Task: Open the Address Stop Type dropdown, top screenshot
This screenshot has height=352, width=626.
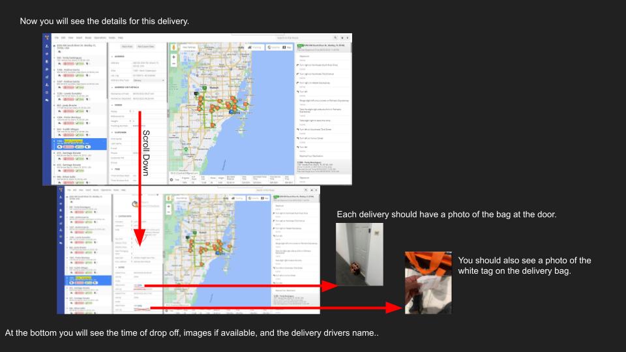Action: [x=149, y=80]
